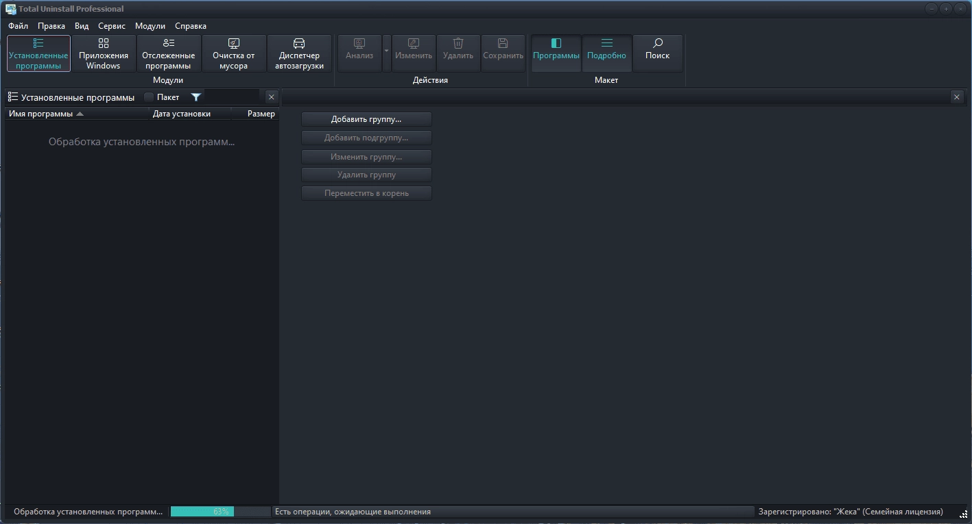Toggle the Подробно layout view
This screenshot has width=972, height=524.
(x=606, y=53)
